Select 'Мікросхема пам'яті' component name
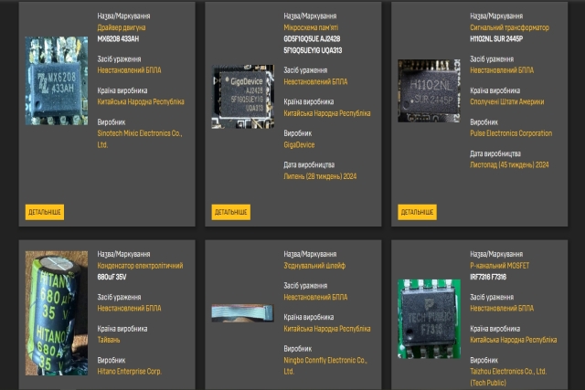The width and height of the screenshot is (585, 390). click(x=311, y=27)
